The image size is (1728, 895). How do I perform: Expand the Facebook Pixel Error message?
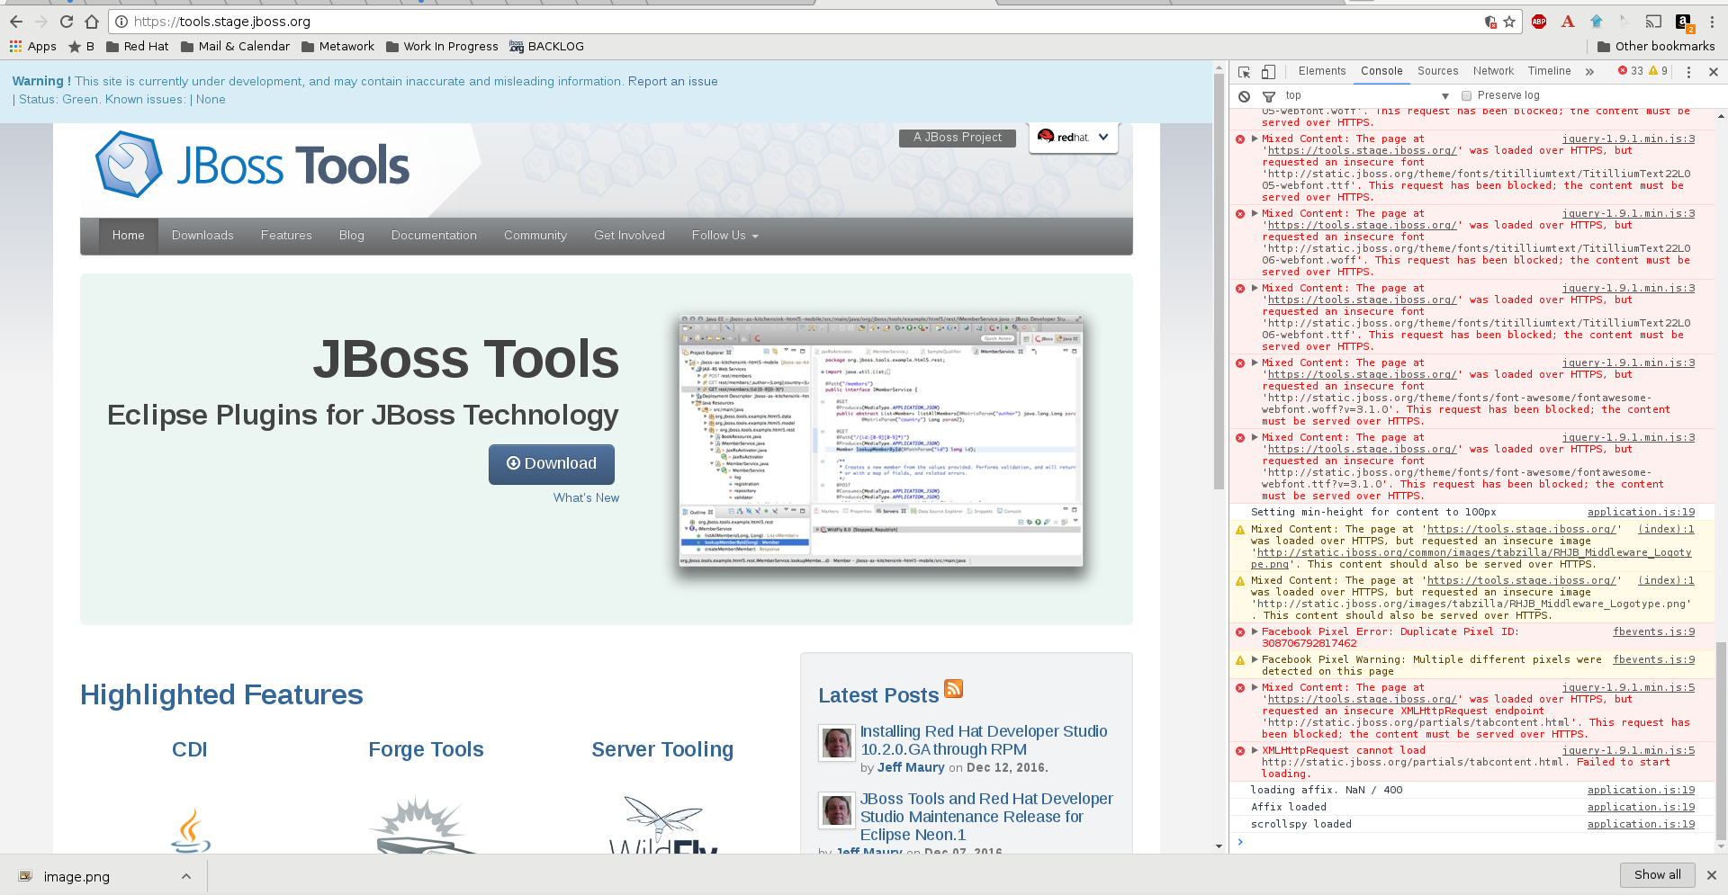click(1255, 631)
